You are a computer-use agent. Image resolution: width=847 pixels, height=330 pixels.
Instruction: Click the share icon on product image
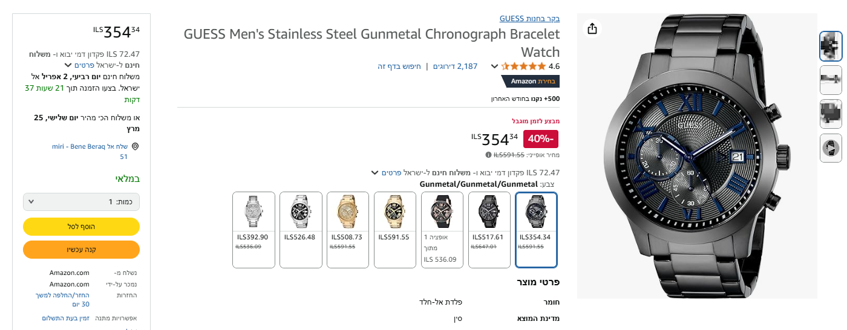pyautogui.click(x=592, y=29)
